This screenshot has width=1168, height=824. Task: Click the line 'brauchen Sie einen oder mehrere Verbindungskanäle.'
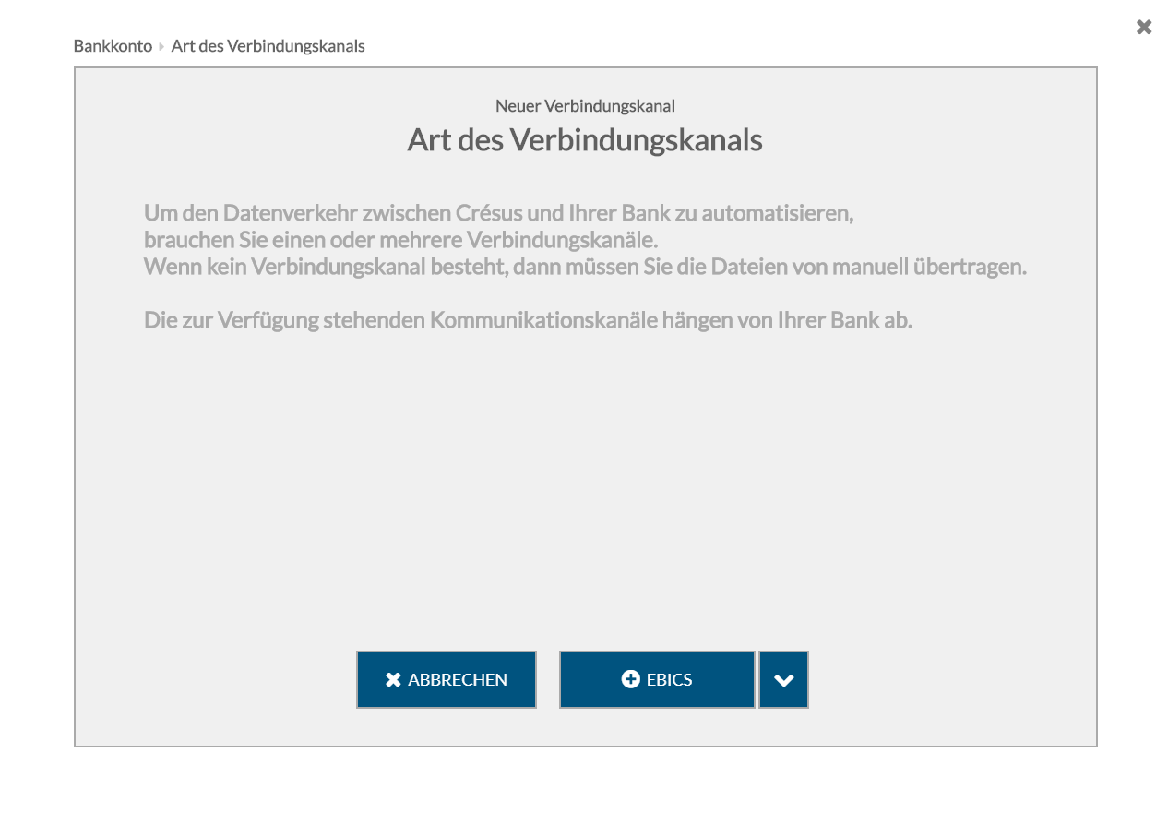[x=400, y=240]
